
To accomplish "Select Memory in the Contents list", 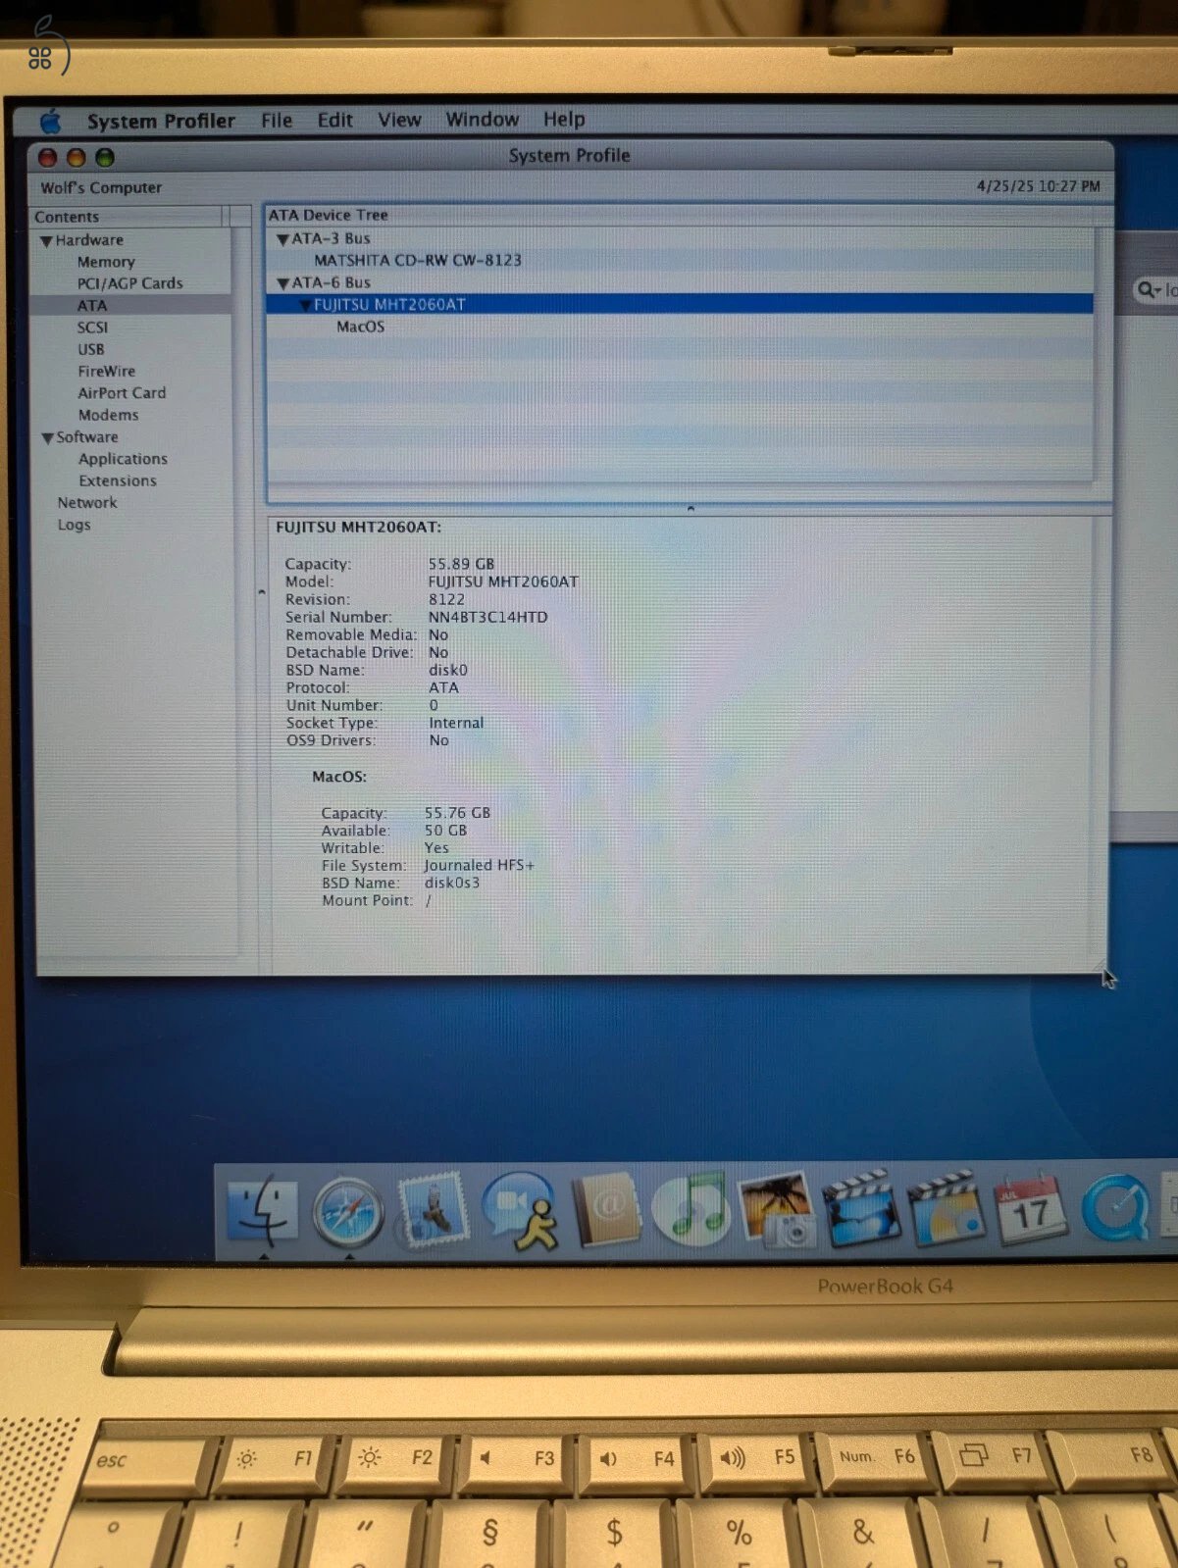I will pyautogui.click(x=106, y=262).
